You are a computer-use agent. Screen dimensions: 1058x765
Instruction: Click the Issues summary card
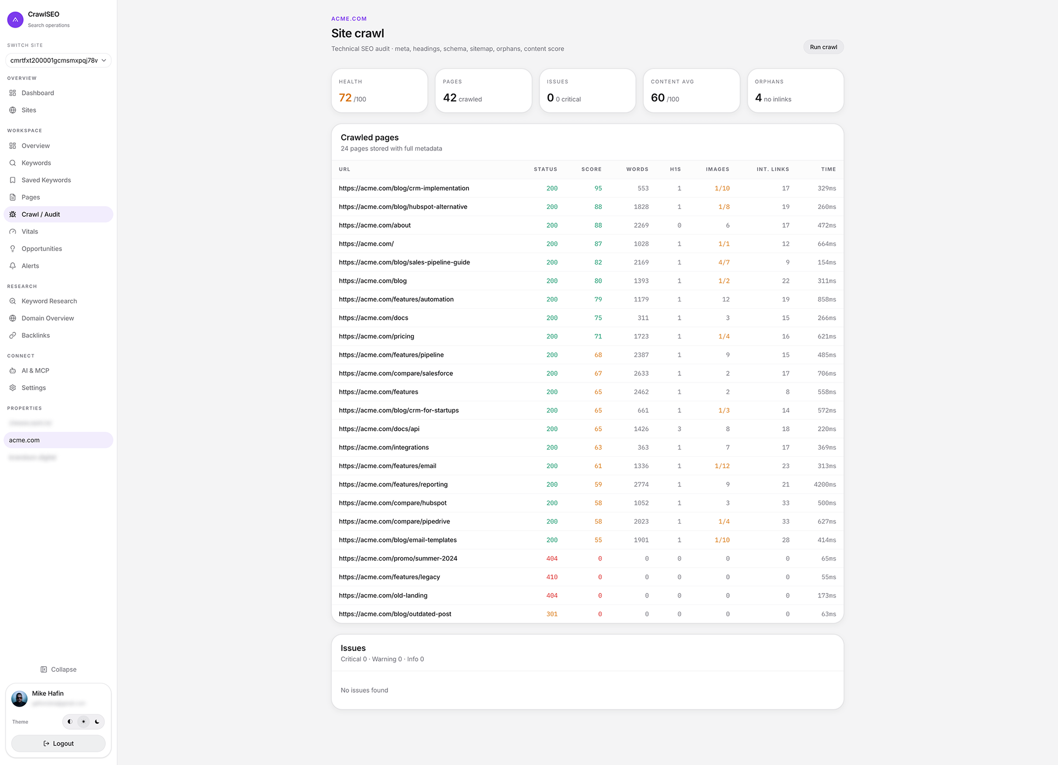point(587,91)
